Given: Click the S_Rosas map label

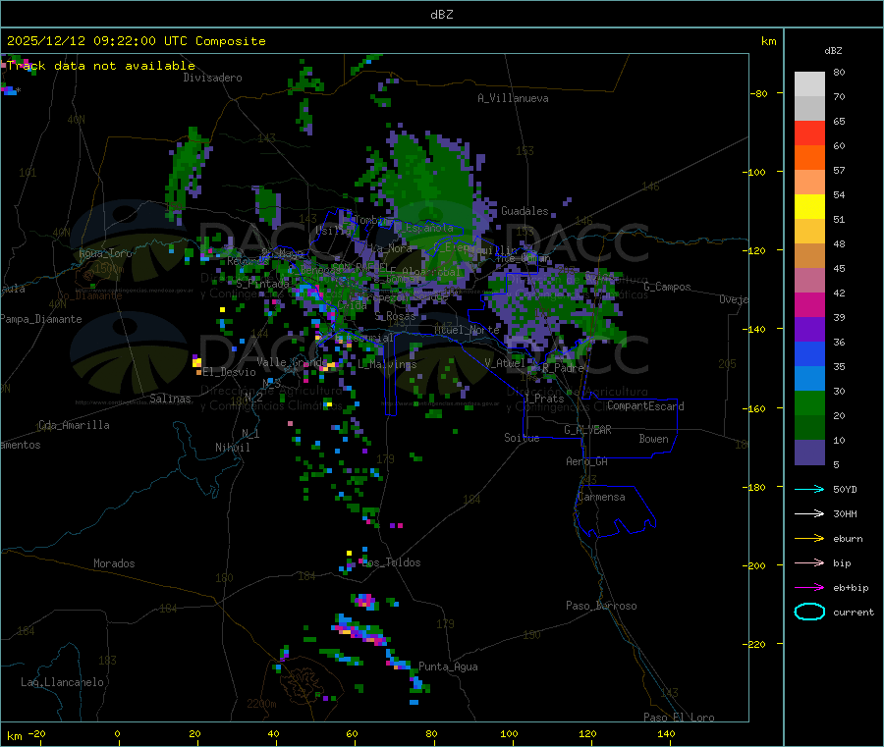Looking at the screenshot, I should click(x=395, y=317).
